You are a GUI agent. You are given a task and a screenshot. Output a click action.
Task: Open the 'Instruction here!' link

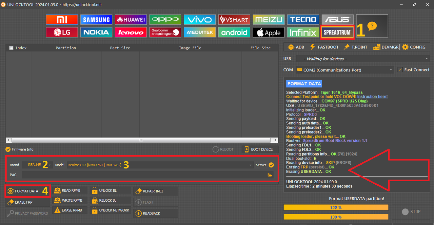tap(372, 97)
